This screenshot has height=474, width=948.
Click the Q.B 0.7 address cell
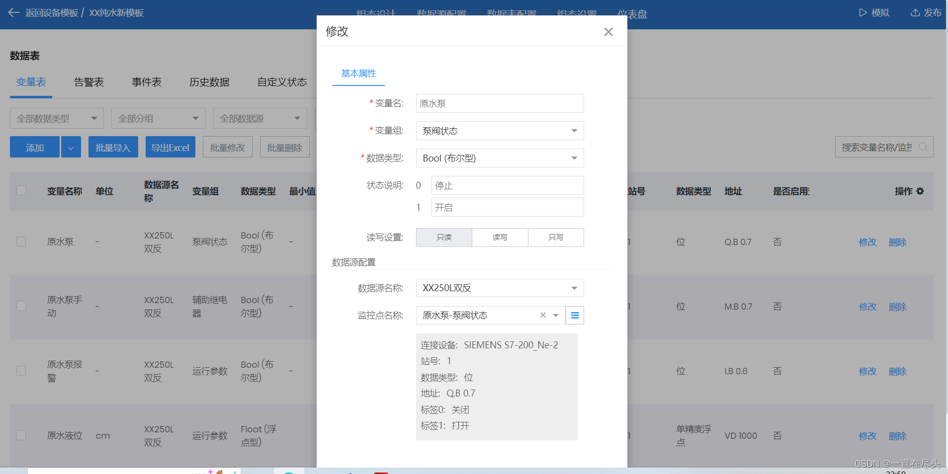click(738, 242)
